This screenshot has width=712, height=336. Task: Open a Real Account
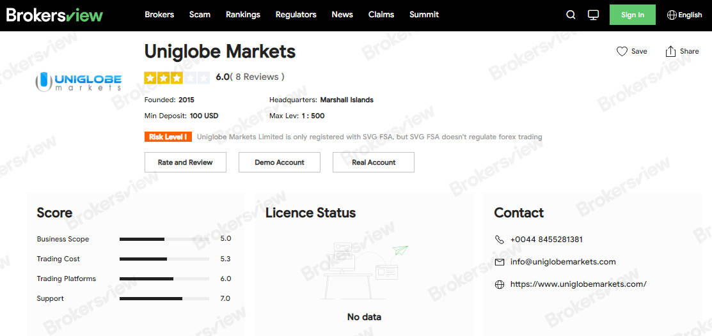coord(373,162)
